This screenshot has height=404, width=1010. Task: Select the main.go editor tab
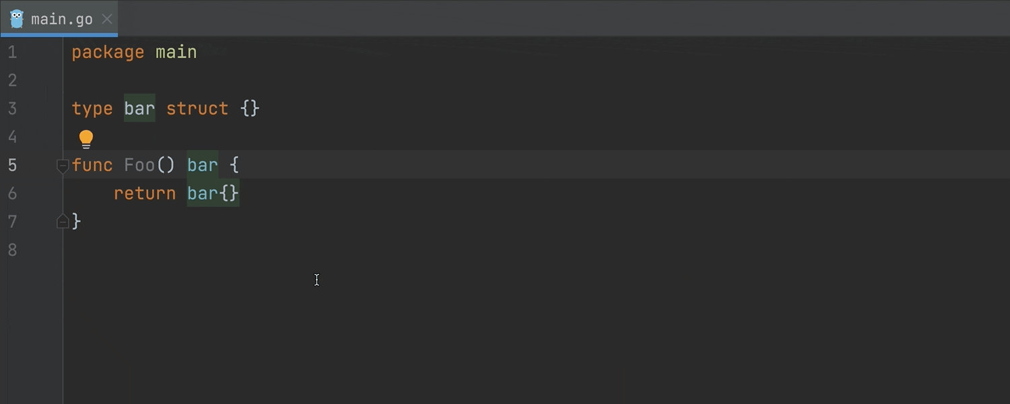(59, 18)
